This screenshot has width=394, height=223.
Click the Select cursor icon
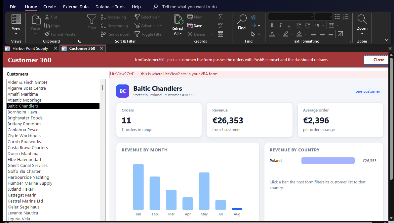coord(253,34)
